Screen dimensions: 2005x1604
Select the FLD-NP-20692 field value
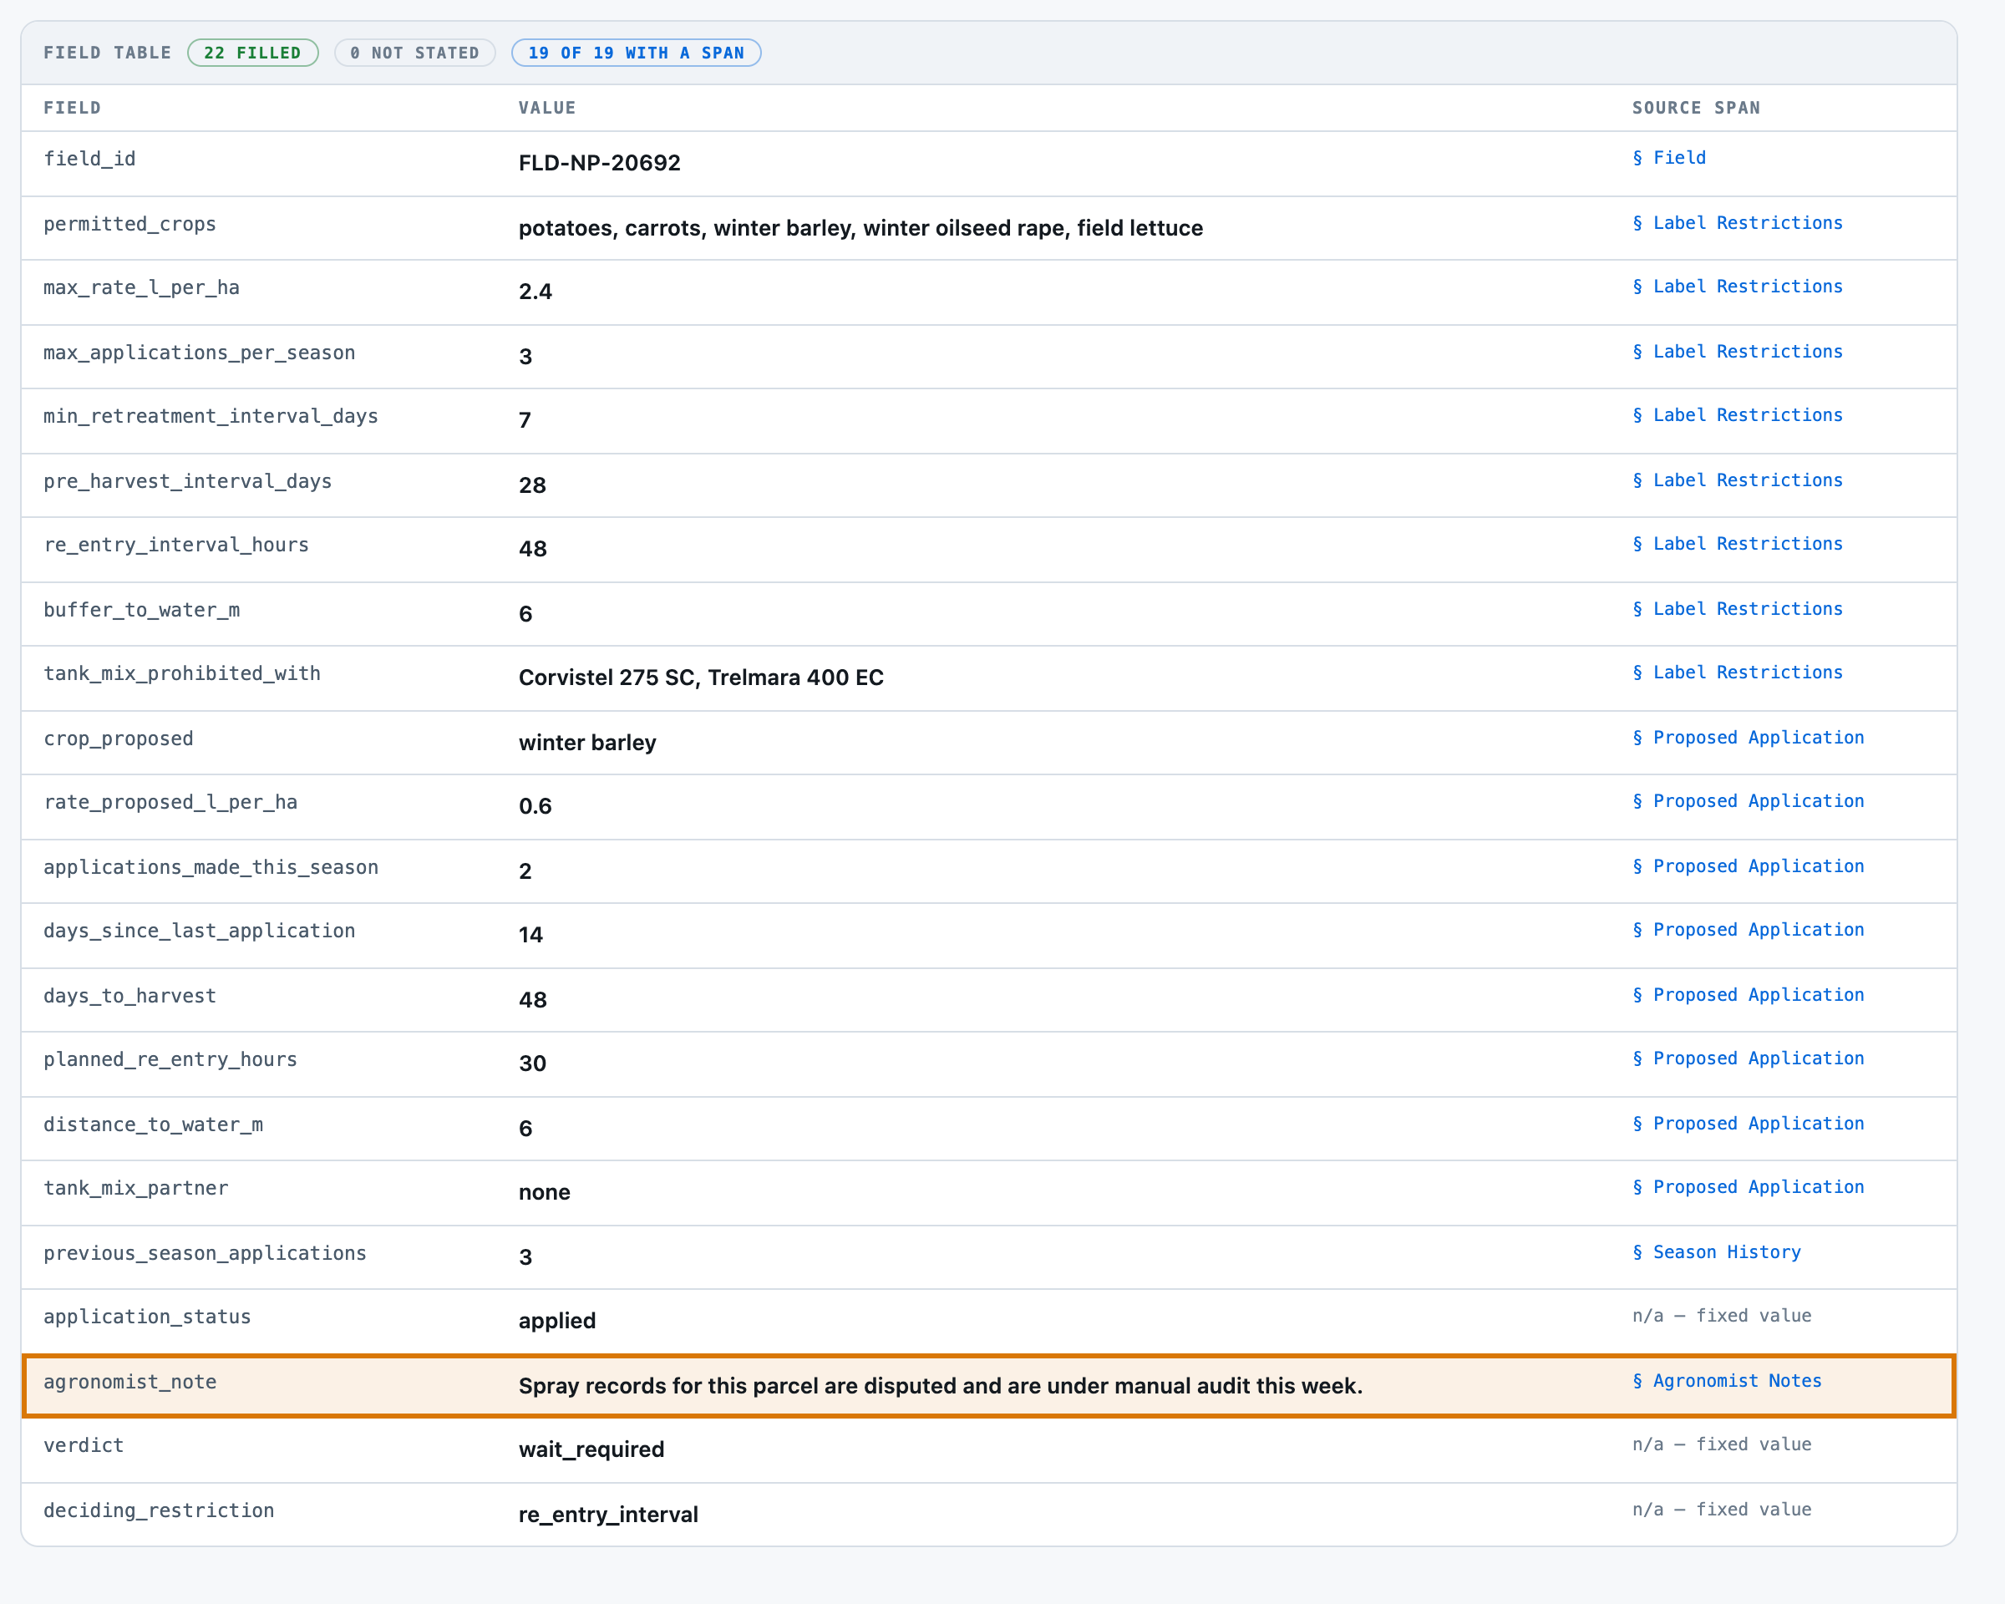[x=600, y=163]
